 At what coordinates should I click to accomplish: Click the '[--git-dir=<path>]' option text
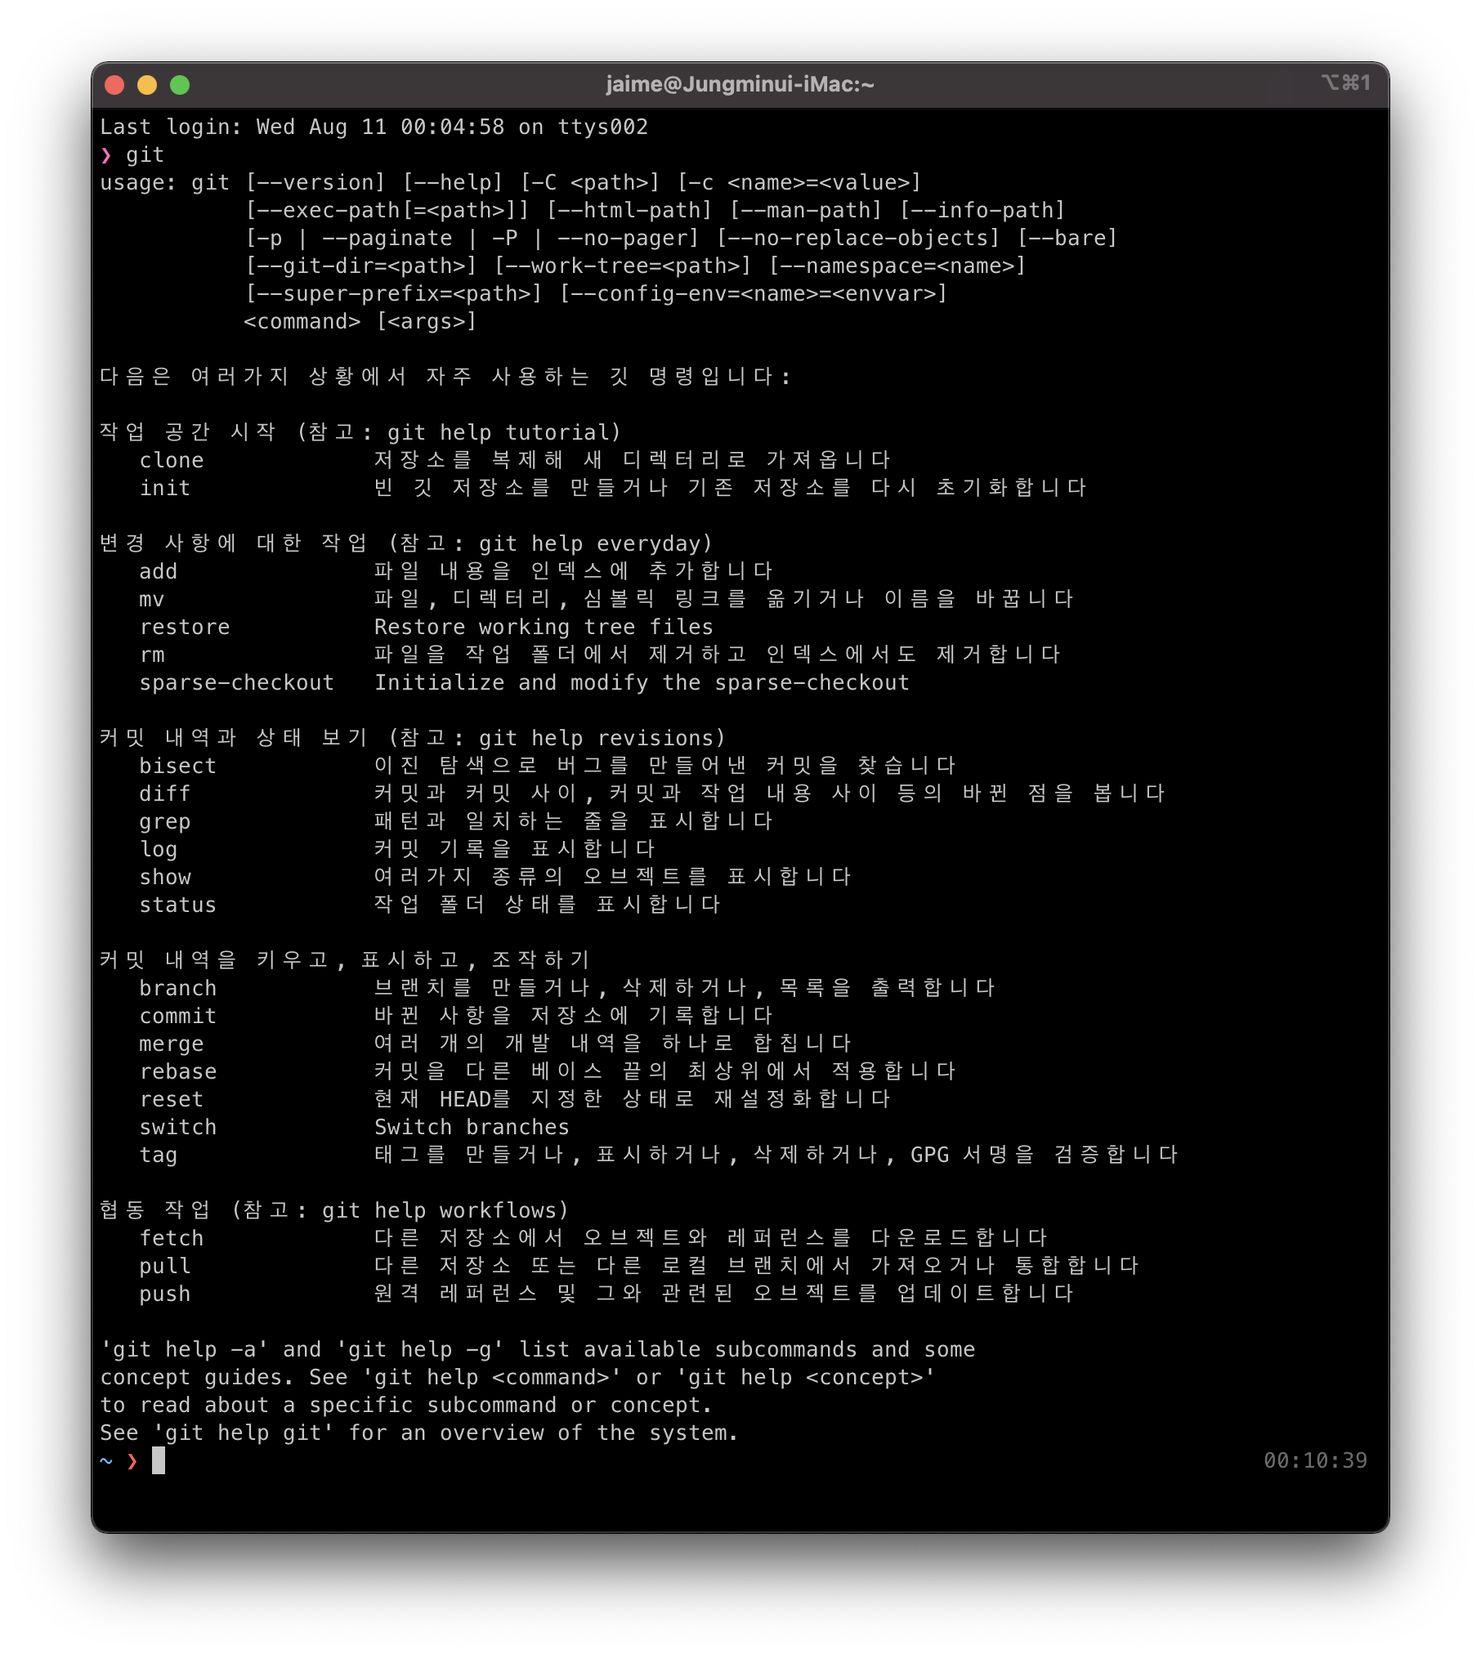coord(360,266)
